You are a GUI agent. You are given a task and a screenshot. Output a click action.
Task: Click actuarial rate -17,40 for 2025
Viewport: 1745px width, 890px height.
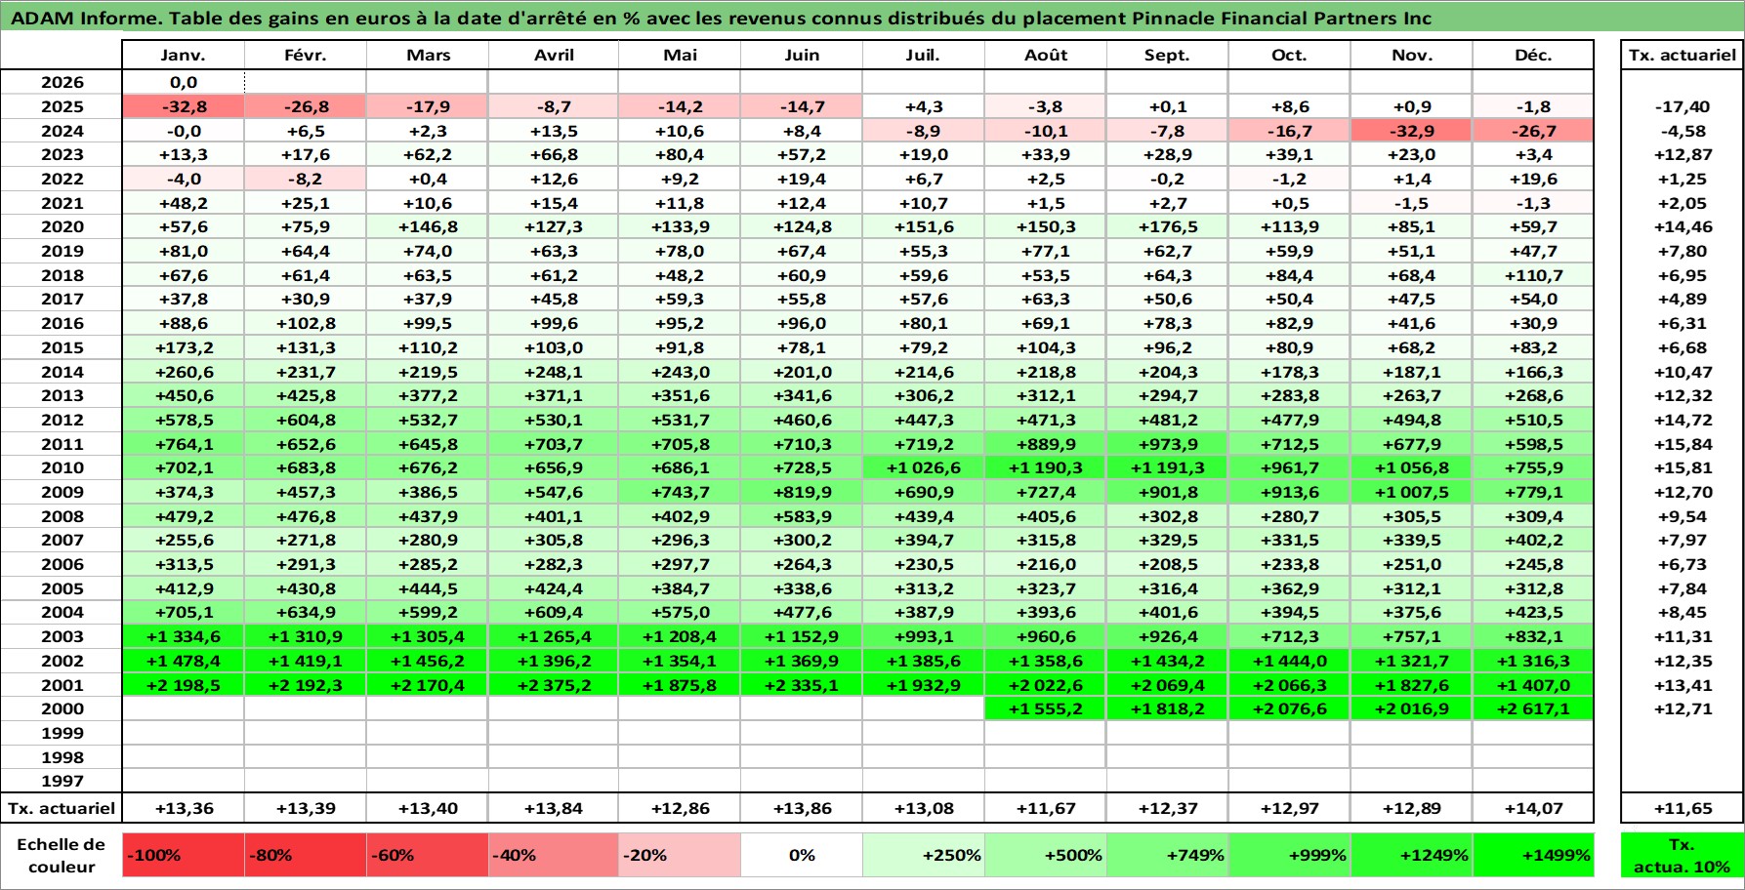coord(1683,106)
